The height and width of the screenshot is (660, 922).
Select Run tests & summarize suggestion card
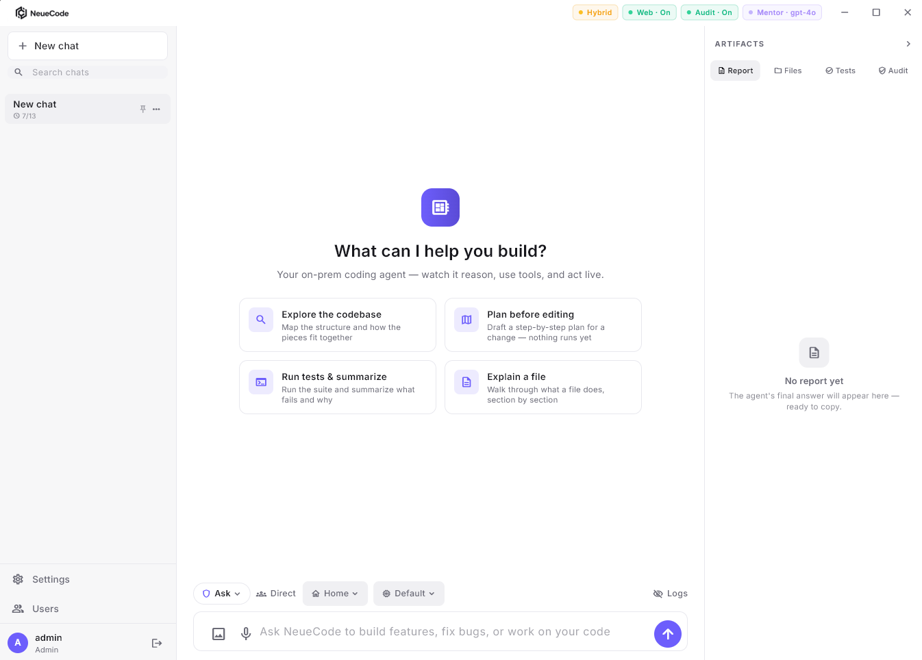[x=338, y=388]
